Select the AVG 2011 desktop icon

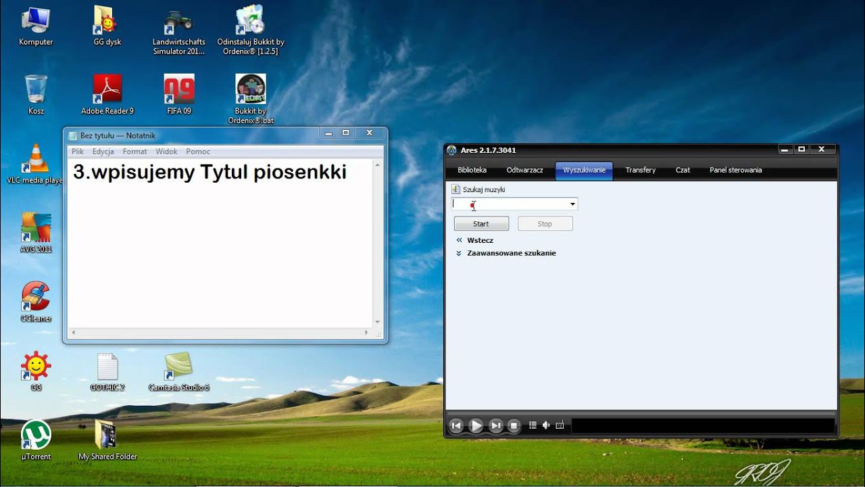(x=36, y=233)
